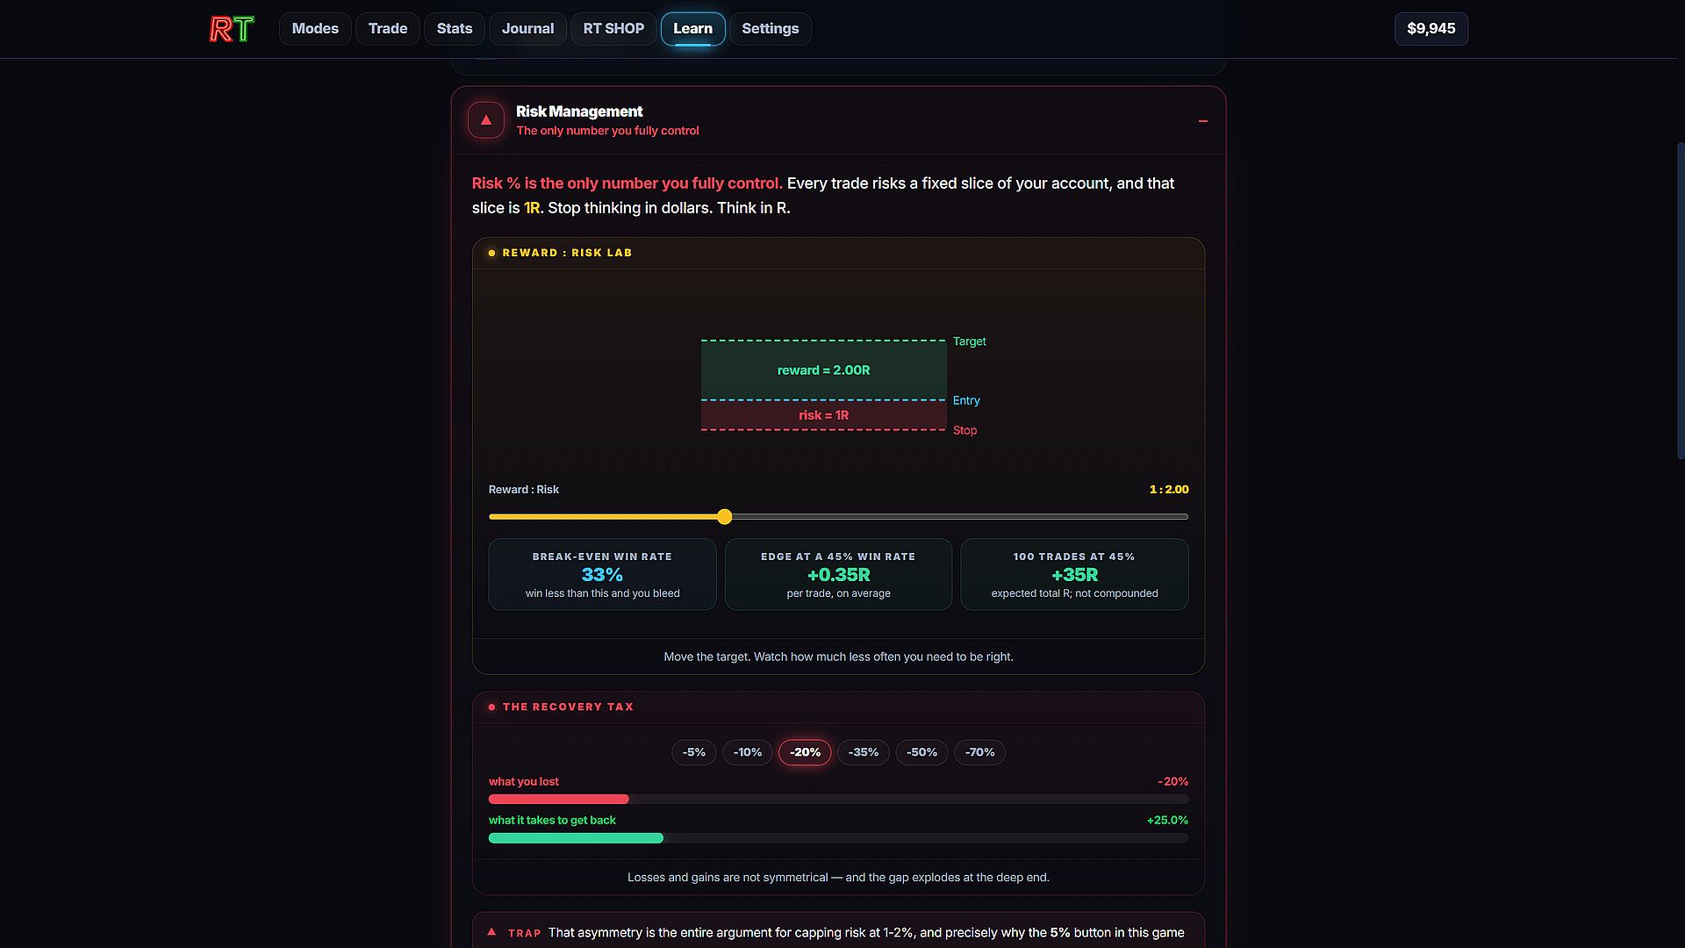Choose the -70% loss pill
Viewport: 1685px width, 948px height.
[979, 752]
